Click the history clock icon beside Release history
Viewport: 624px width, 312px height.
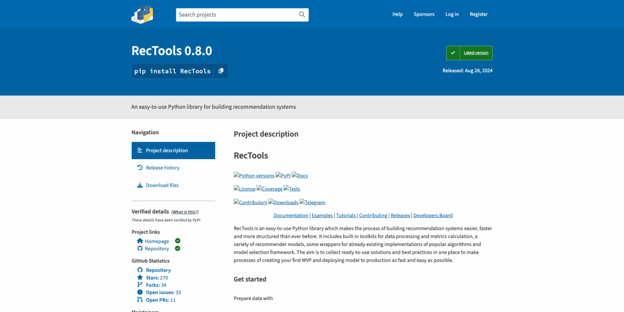coord(139,167)
